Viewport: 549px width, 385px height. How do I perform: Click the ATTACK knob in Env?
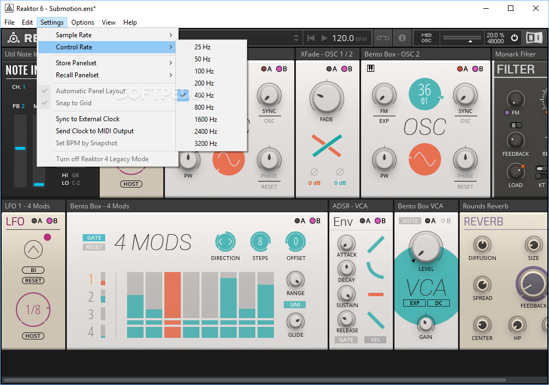[x=346, y=244]
